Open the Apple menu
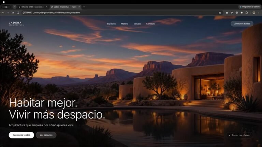Image resolution: width=262 pixels, height=147 pixels. (x=4, y=2)
